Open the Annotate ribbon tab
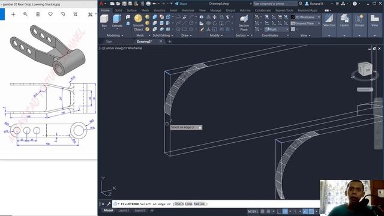This screenshot has width=384, height=216. click(x=188, y=10)
